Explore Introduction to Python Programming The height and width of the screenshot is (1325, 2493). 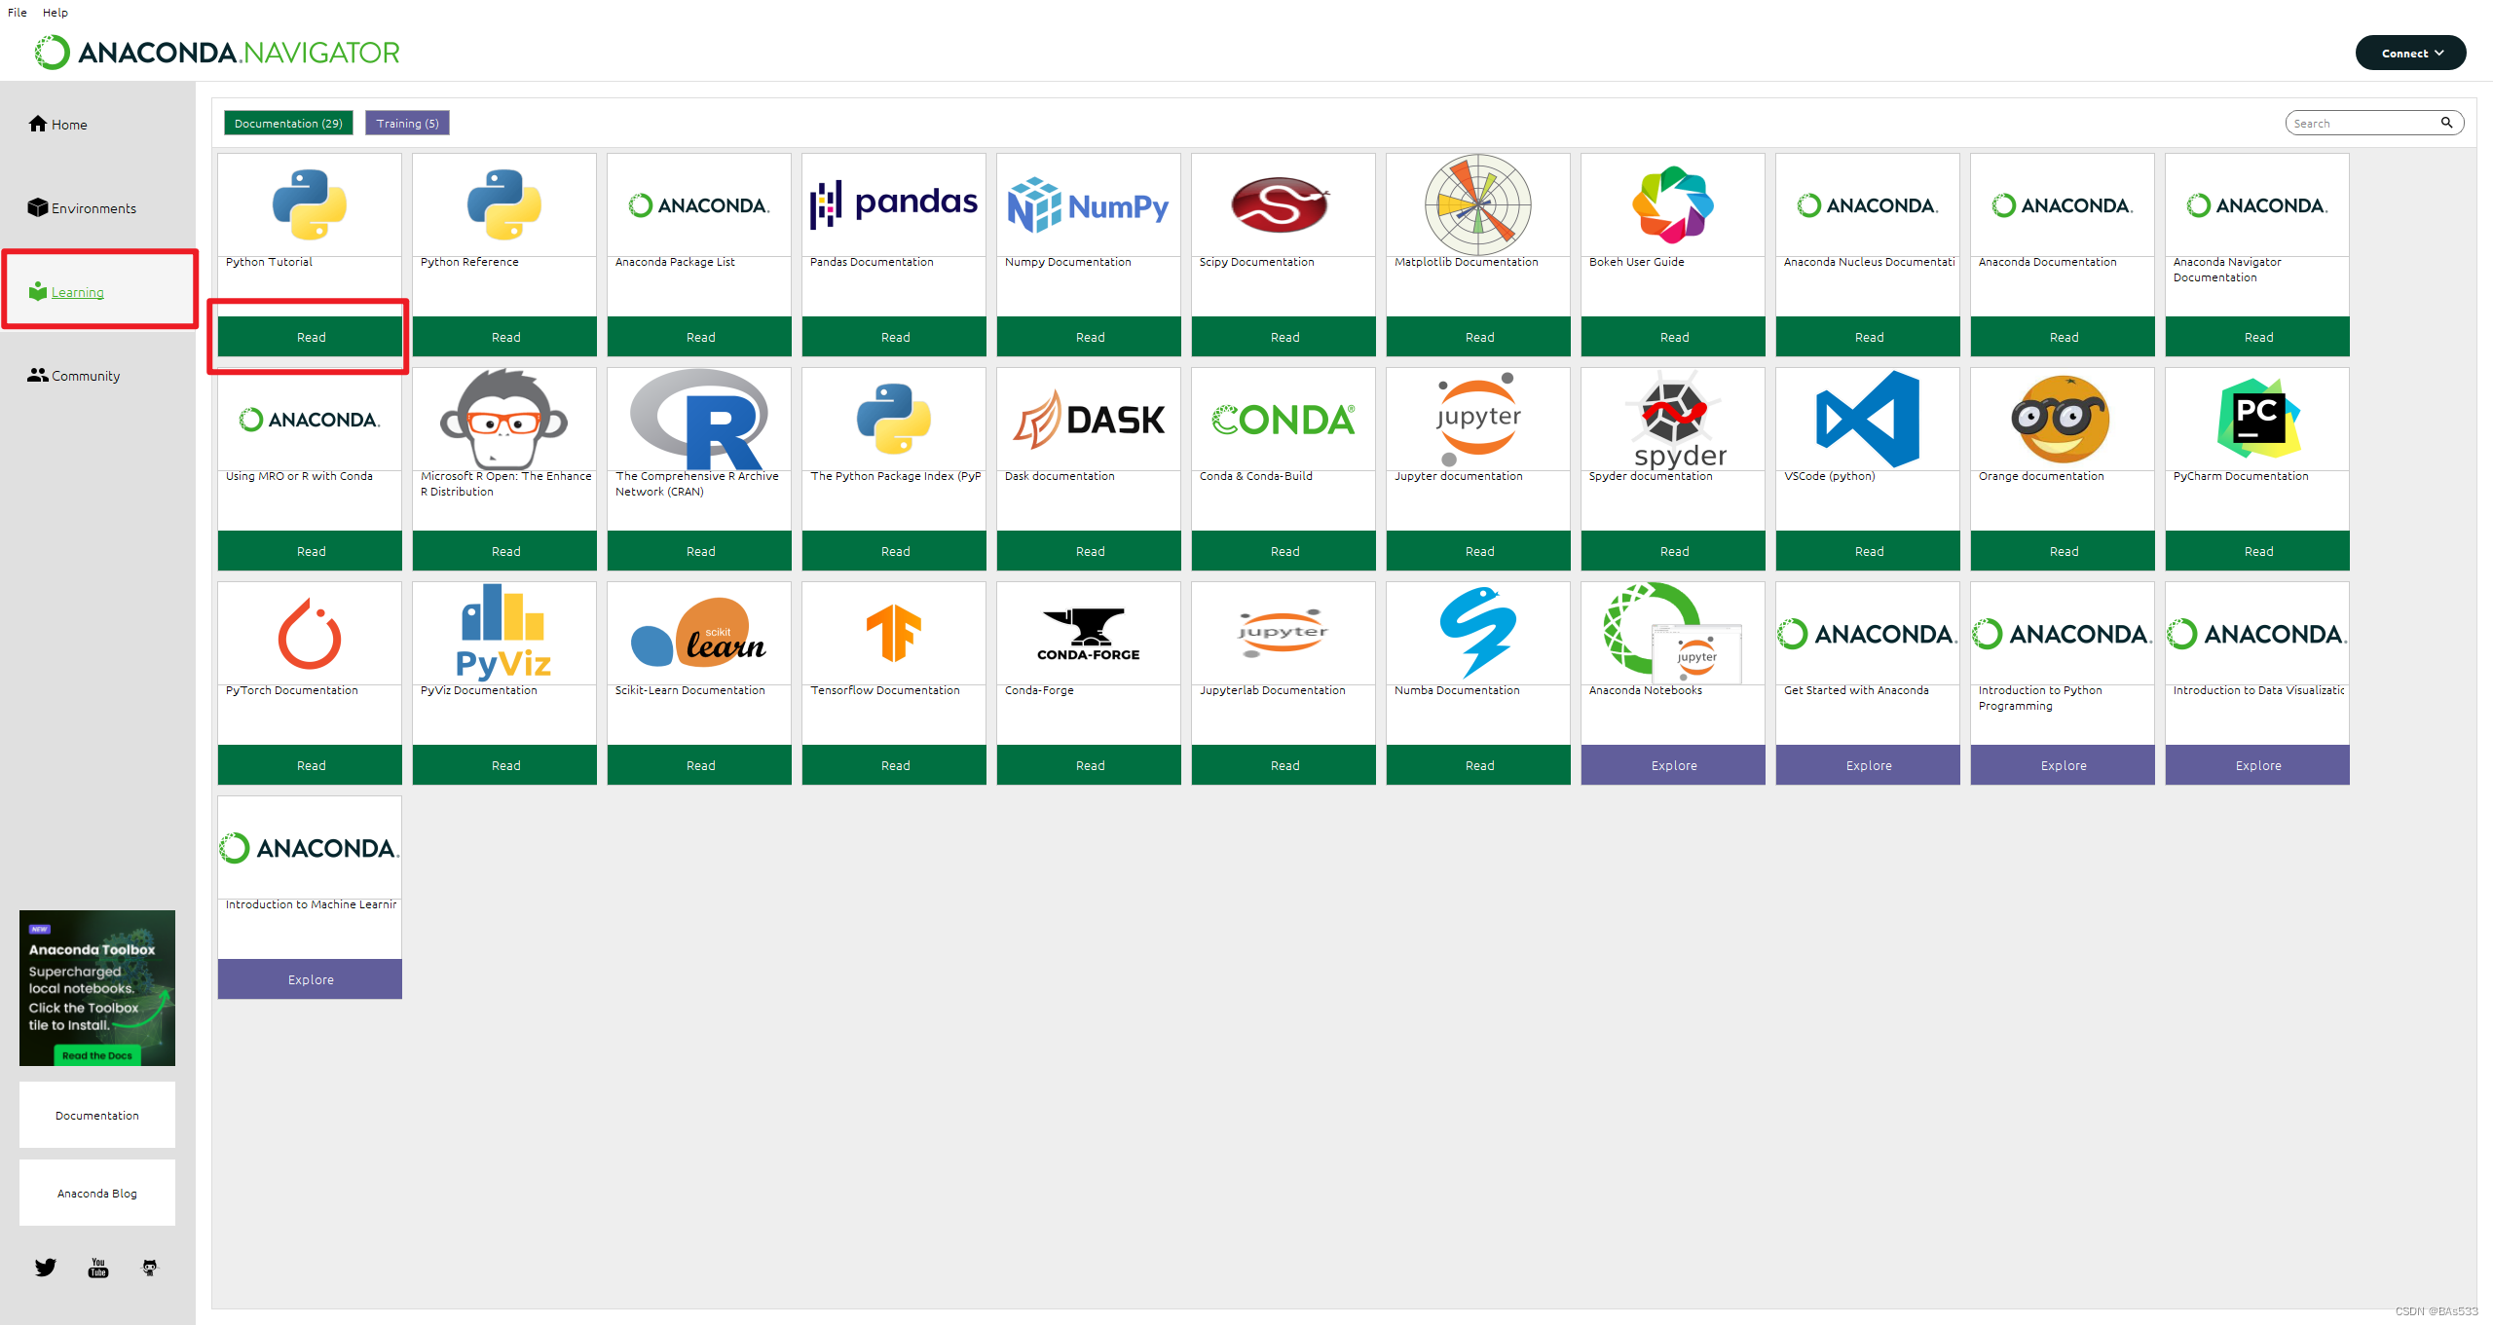(x=2063, y=765)
